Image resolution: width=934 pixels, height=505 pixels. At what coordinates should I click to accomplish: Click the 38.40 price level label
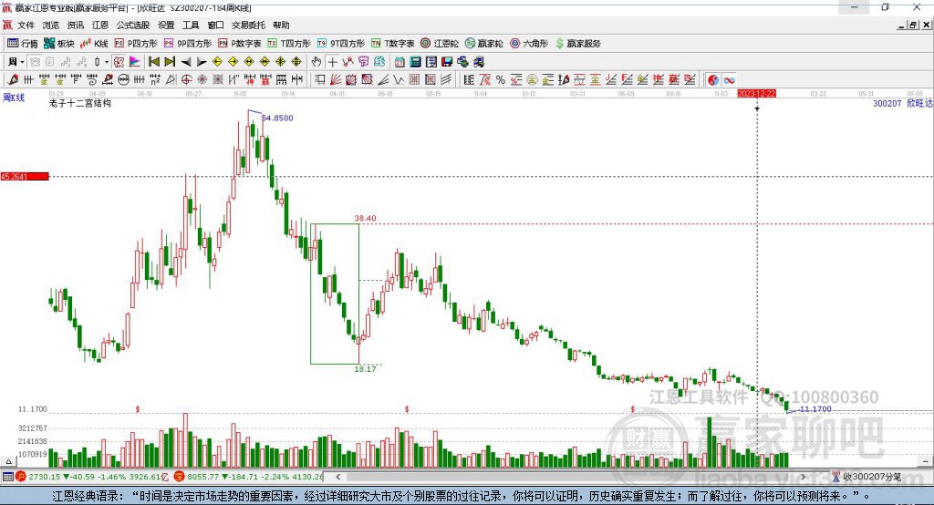click(x=365, y=218)
